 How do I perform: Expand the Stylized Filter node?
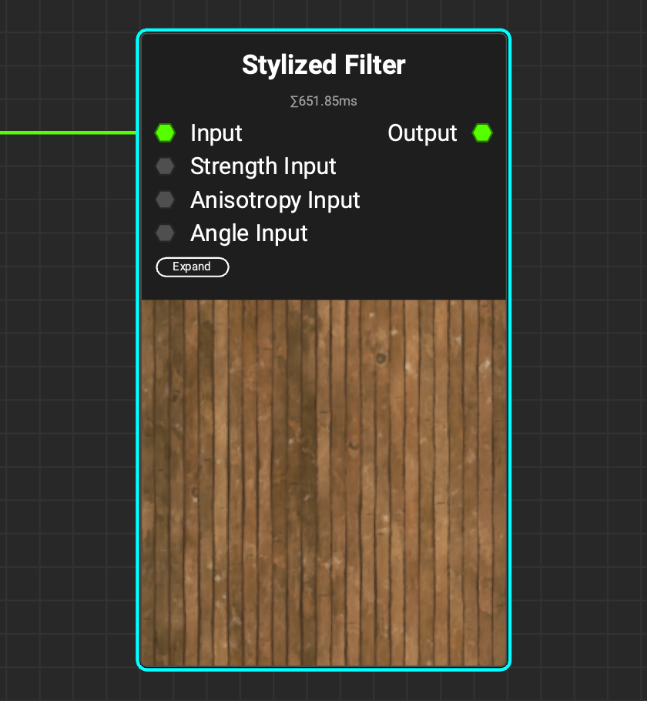[x=193, y=267]
